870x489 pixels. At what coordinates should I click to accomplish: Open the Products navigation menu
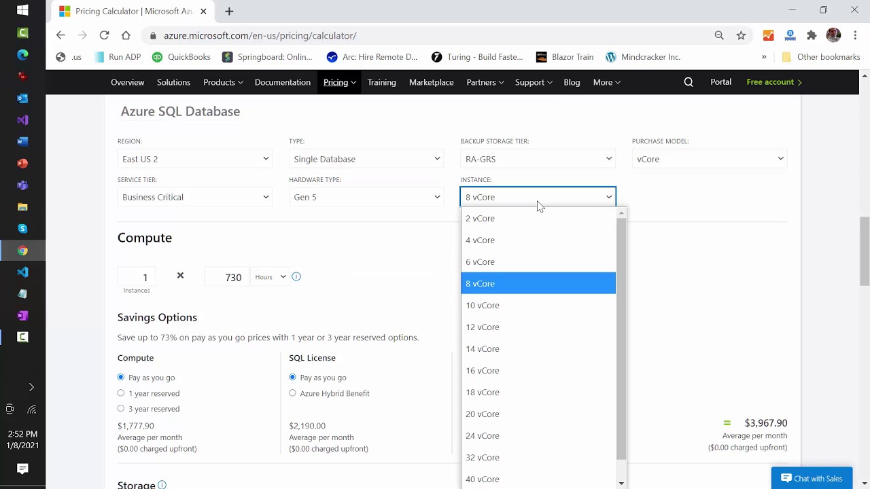(x=223, y=82)
